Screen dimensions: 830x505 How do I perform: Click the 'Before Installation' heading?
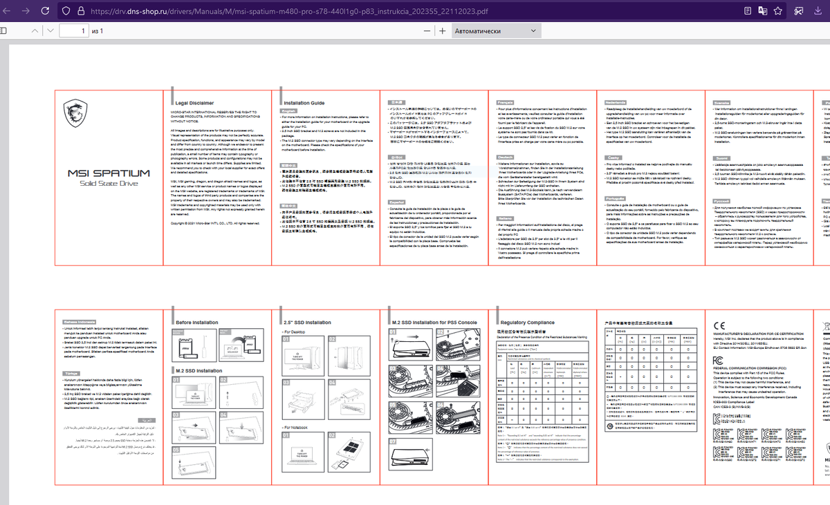(197, 323)
